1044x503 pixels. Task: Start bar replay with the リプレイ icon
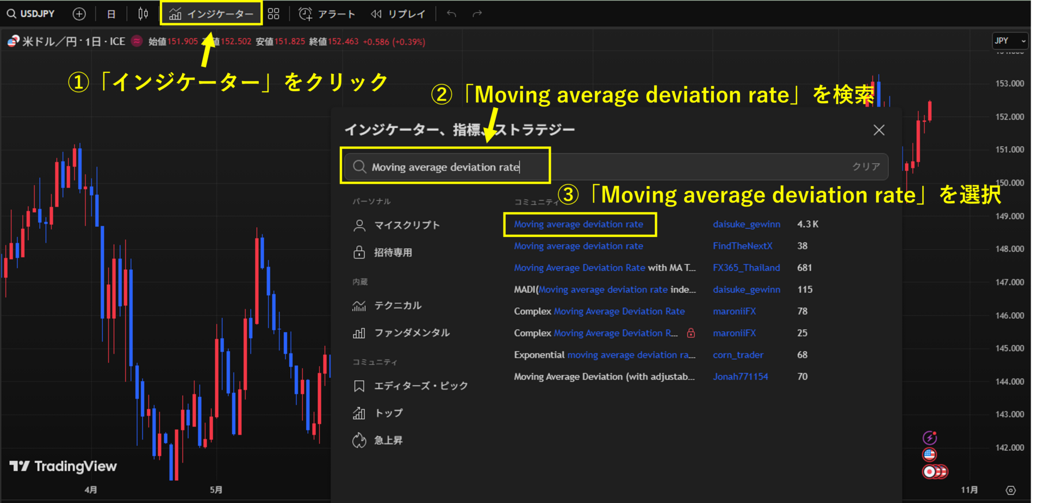click(x=399, y=14)
